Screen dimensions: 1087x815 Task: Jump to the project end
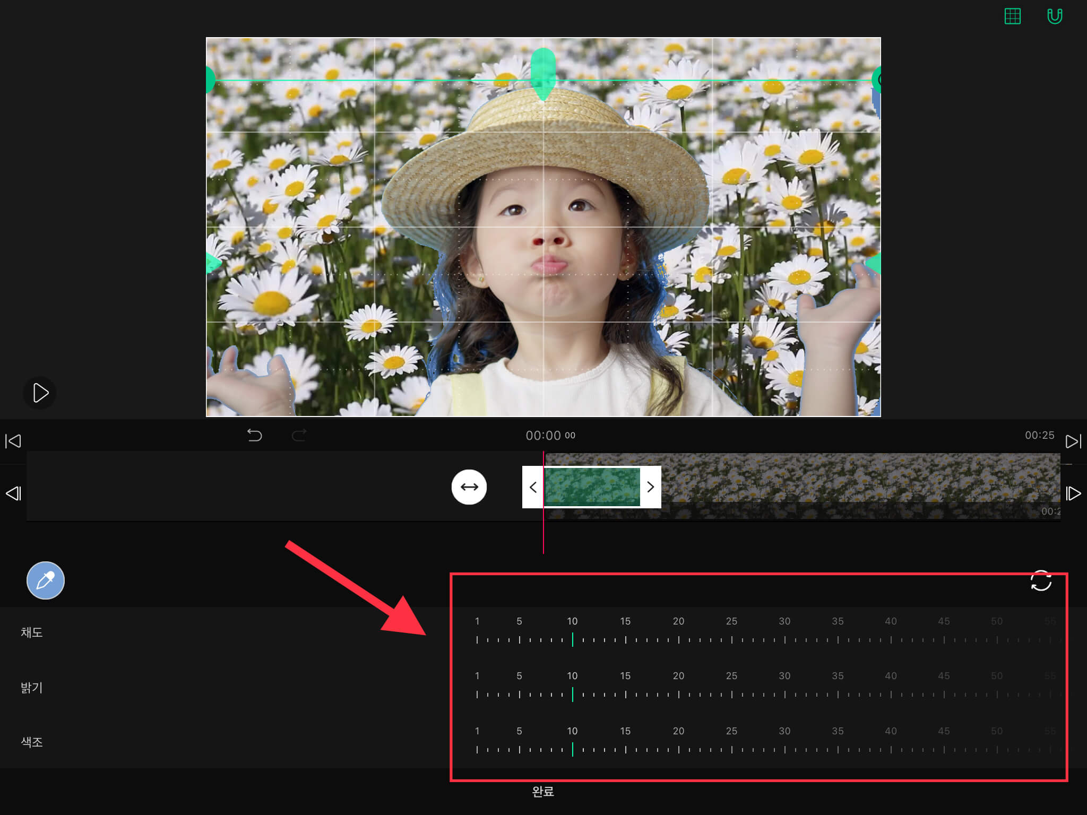click(x=1073, y=441)
